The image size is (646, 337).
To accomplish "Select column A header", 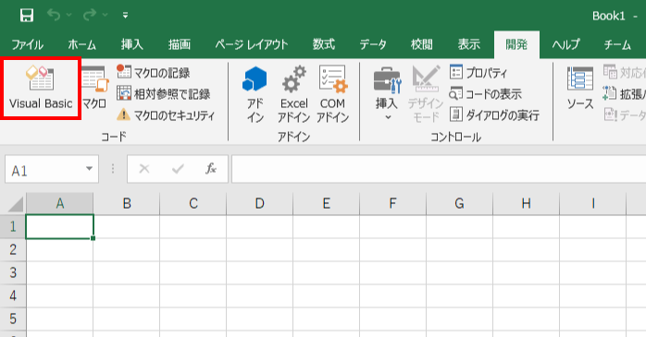I will [60, 203].
